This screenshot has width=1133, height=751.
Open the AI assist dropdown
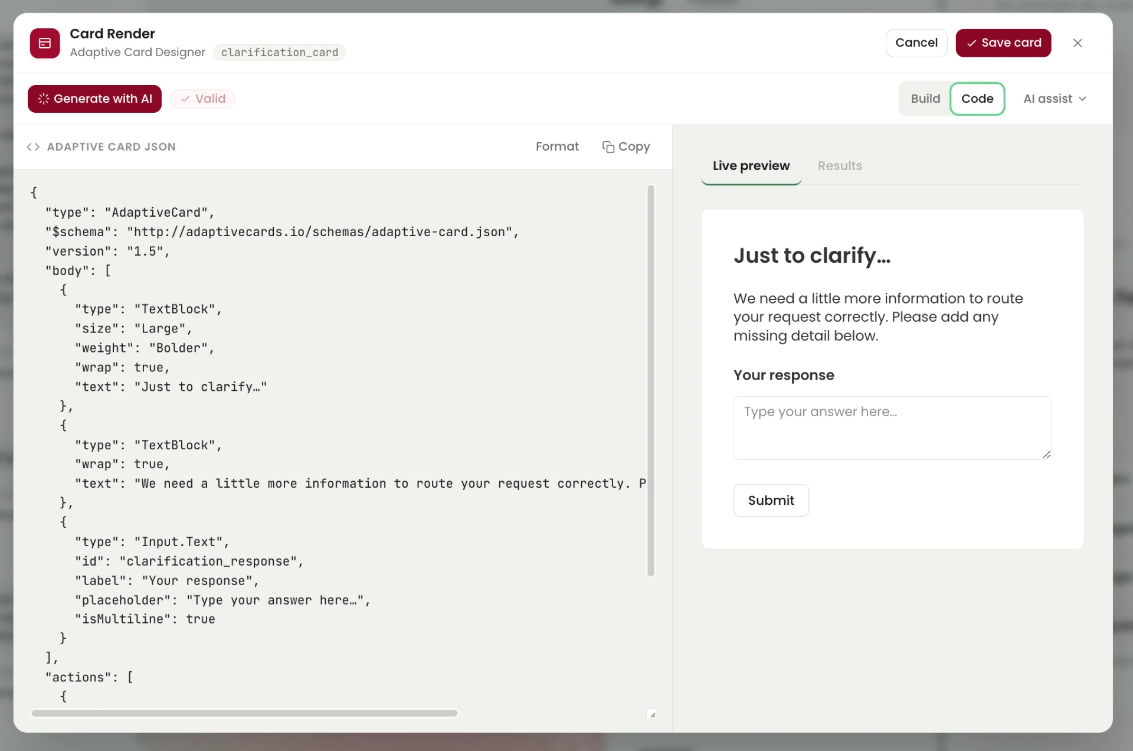click(1055, 99)
